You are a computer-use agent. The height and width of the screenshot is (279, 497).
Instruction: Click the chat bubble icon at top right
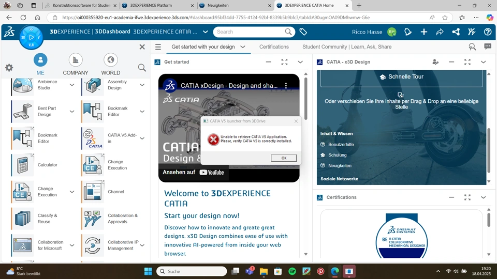[x=488, y=47]
